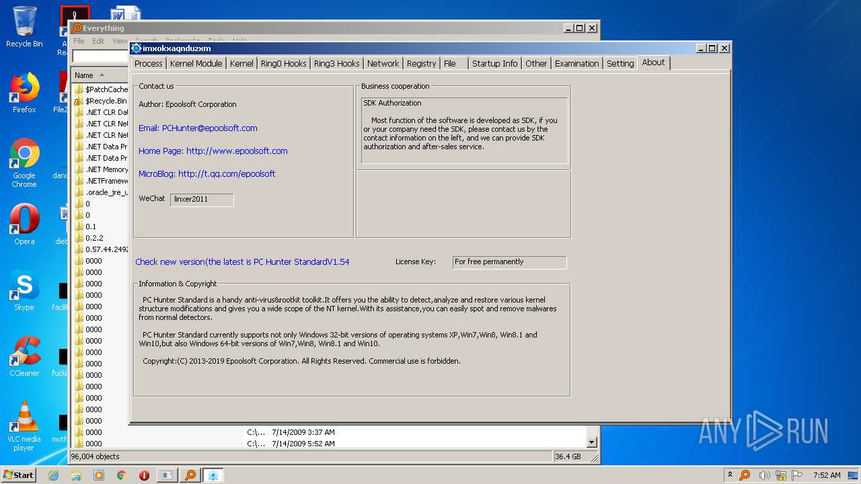Click the License Key field
The width and height of the screenshot is (861, 484).
(x=509, y=262)
